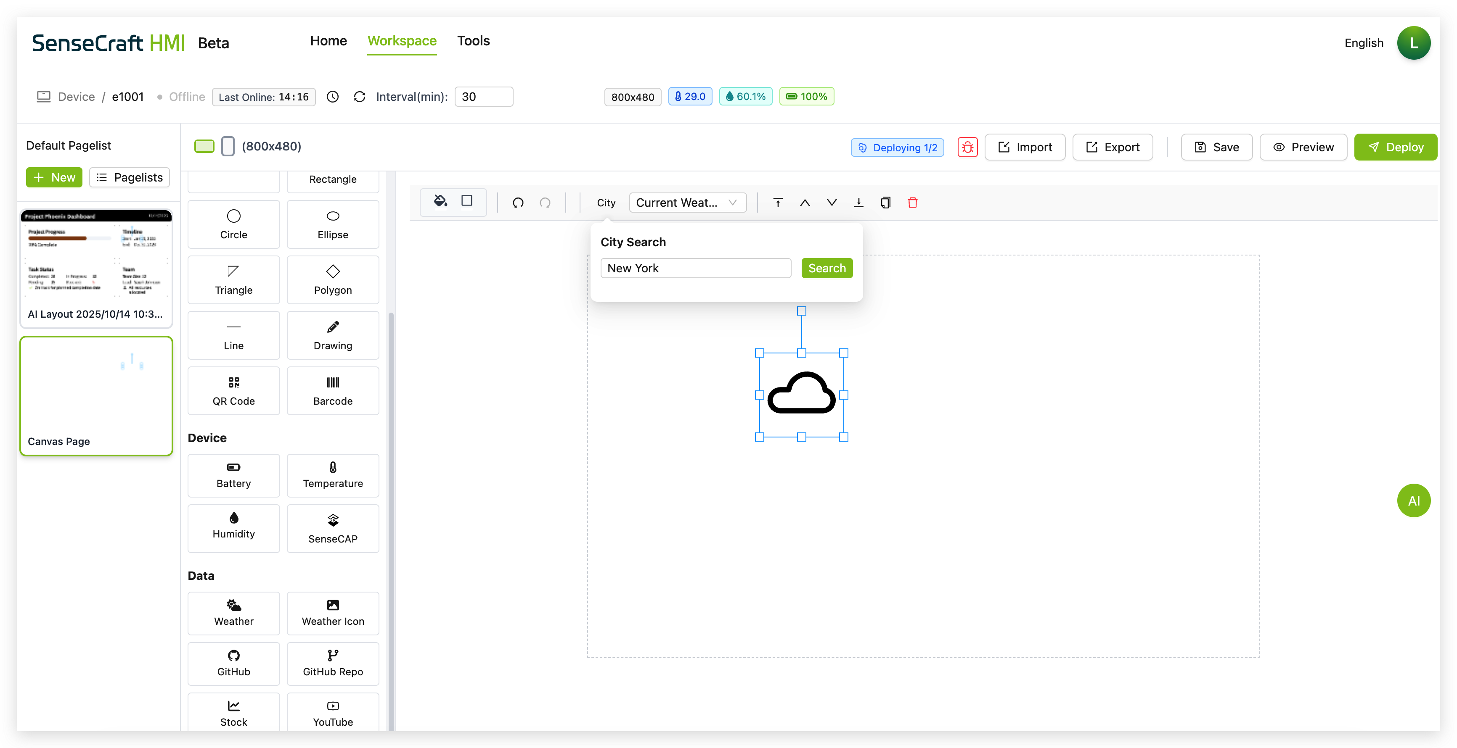Go to the Home tab
Image resolution: width=1457 pixels, height=748 pixels.
(x=328, y=41)
